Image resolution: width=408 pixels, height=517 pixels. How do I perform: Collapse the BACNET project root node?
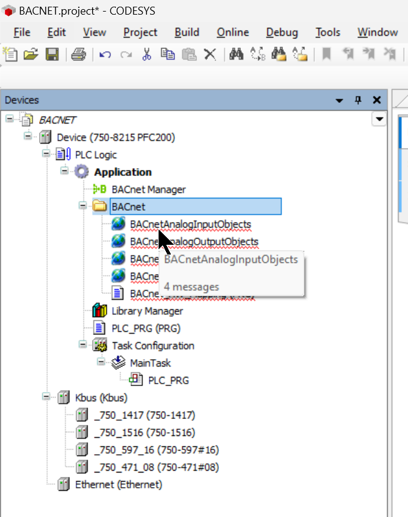click(x=10, y=118)
